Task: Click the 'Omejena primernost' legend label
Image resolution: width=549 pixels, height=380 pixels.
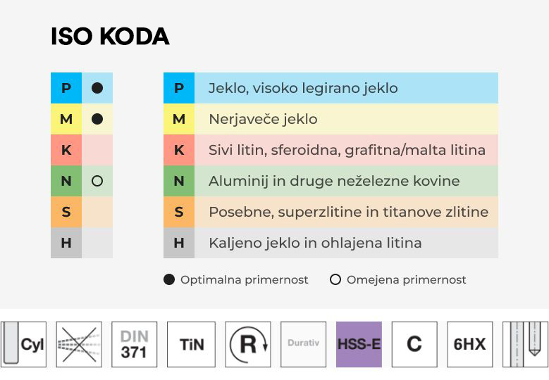Action: (x=406, y=279)
